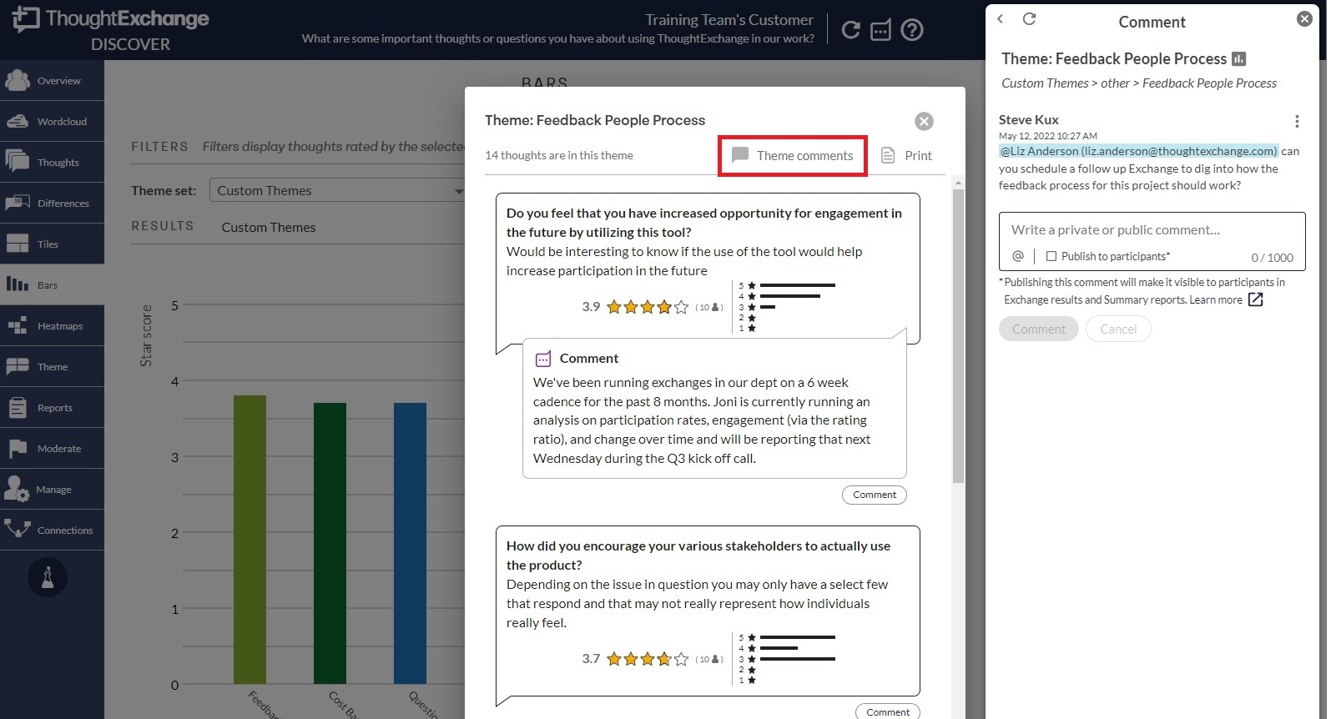1331x719 pixels.
Task: Click the 3.7 star rating
Action: point(648,659)
